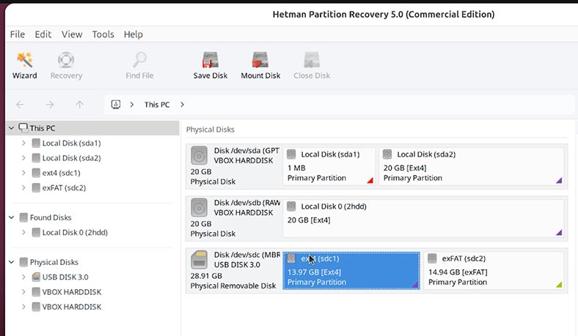578x336 pixels.
Task: Expand exFAT (sdc2) in tree
Action: (23, 187)
